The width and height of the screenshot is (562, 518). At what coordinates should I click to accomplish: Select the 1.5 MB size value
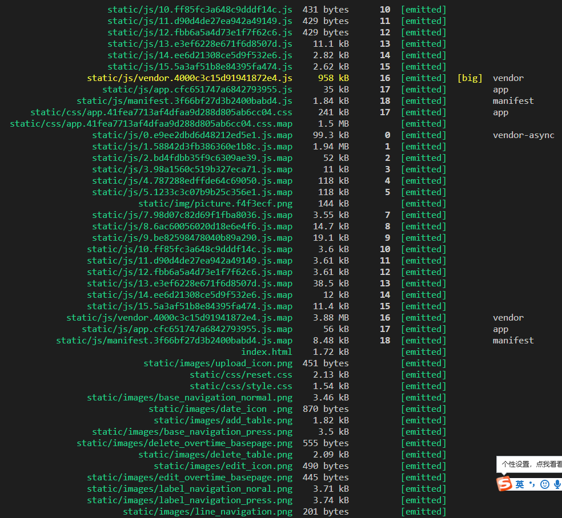tap(334, 124)
